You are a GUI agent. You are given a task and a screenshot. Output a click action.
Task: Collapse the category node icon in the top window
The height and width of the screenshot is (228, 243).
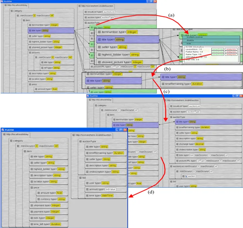12,11
